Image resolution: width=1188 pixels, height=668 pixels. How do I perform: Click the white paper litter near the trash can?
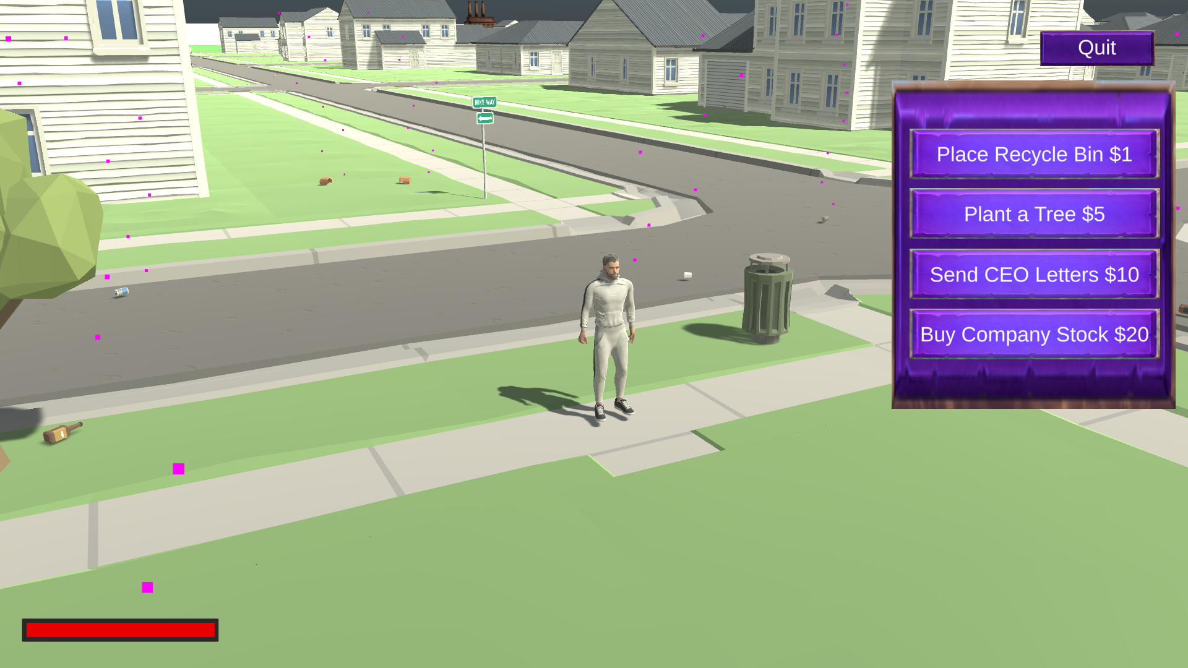tap(687, 275)
